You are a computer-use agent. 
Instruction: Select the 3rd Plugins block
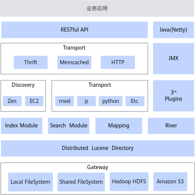(x=174, y=96)
